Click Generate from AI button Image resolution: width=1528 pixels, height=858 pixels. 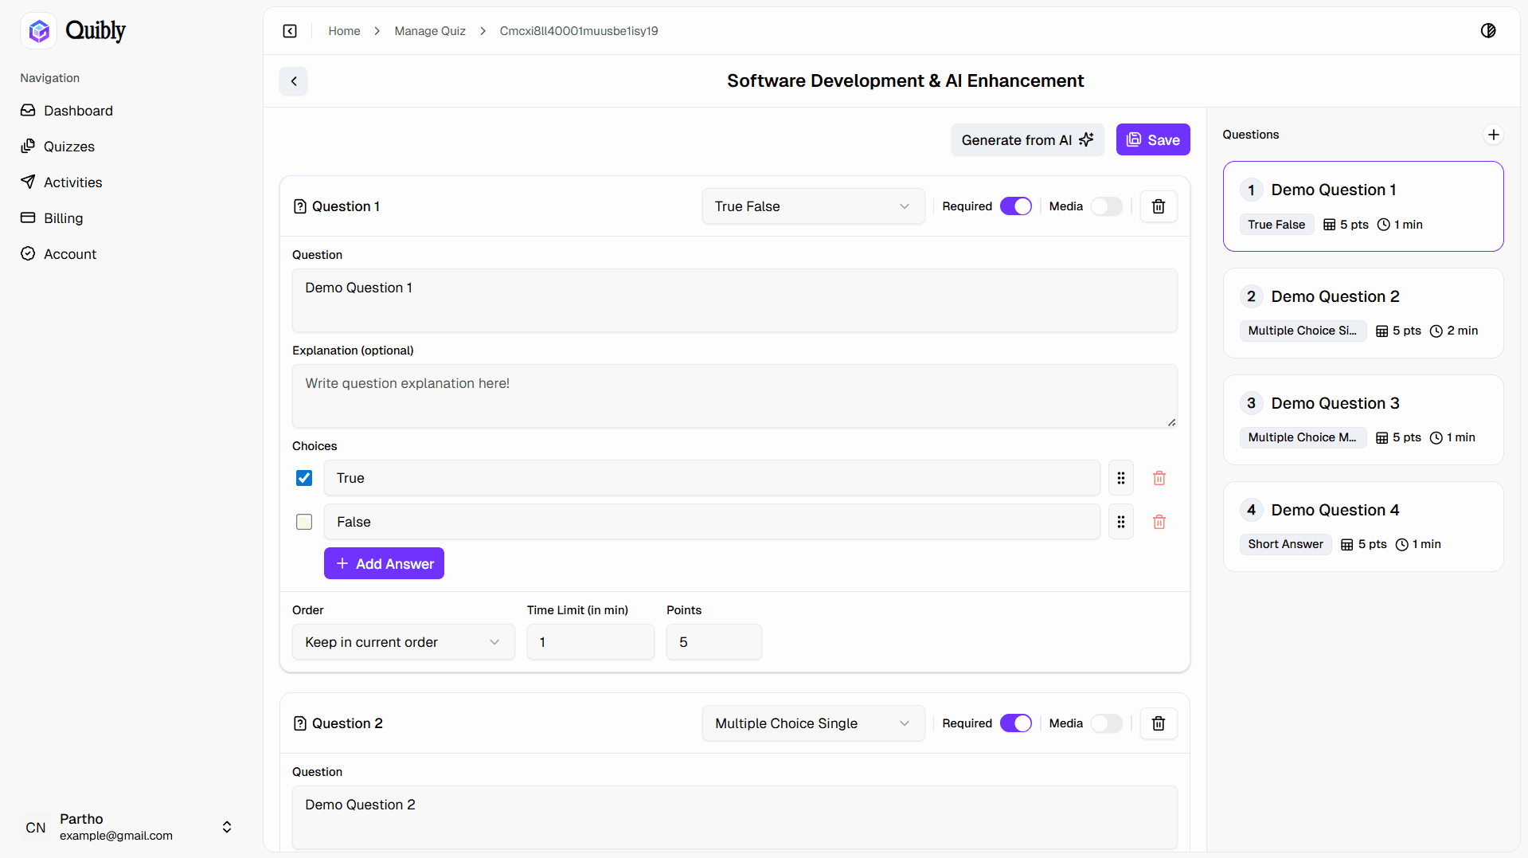pyautogui.click(x=1027, y=140)
